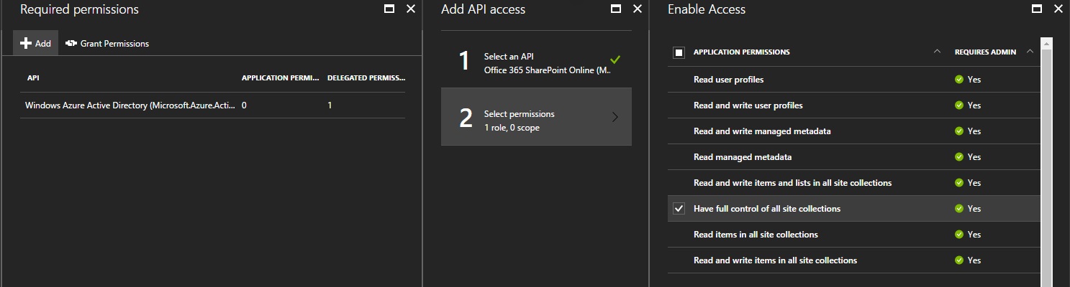Maximize the Add API access blade
1070x287 pixels.
click(x=615, y=9)
